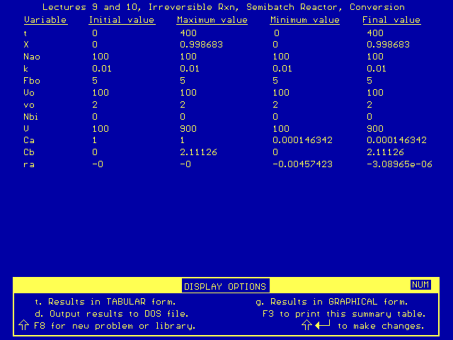The width and height of the screenshot is (453, 340).
Task: Select 'Results in TABULAR form' option
Action: tap(105, 302)
